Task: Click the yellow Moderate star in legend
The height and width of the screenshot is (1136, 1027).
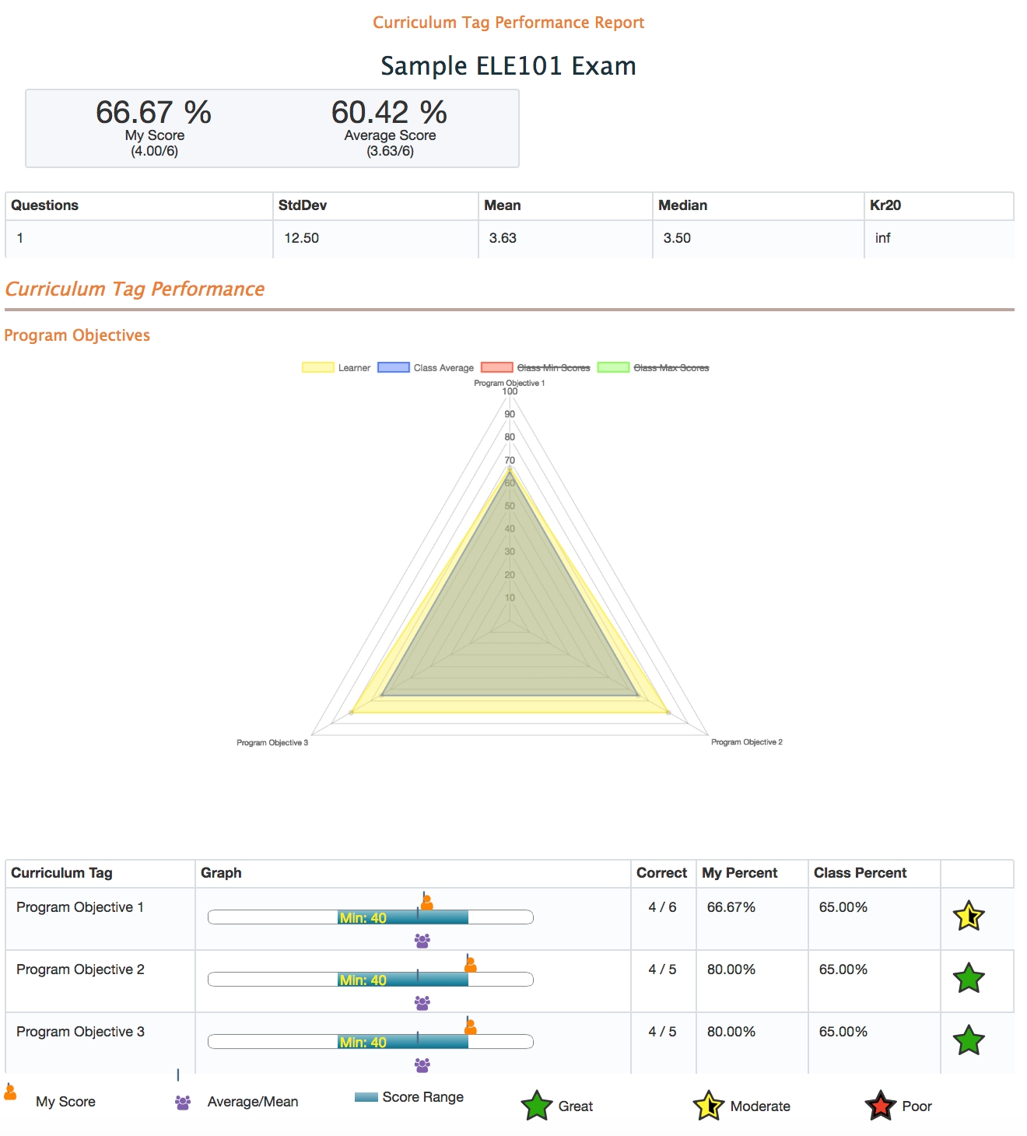Action: coord(708,1106)
